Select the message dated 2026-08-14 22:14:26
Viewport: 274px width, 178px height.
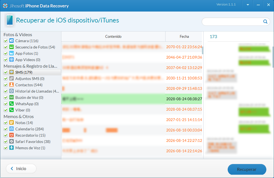(x=132, y=151)
